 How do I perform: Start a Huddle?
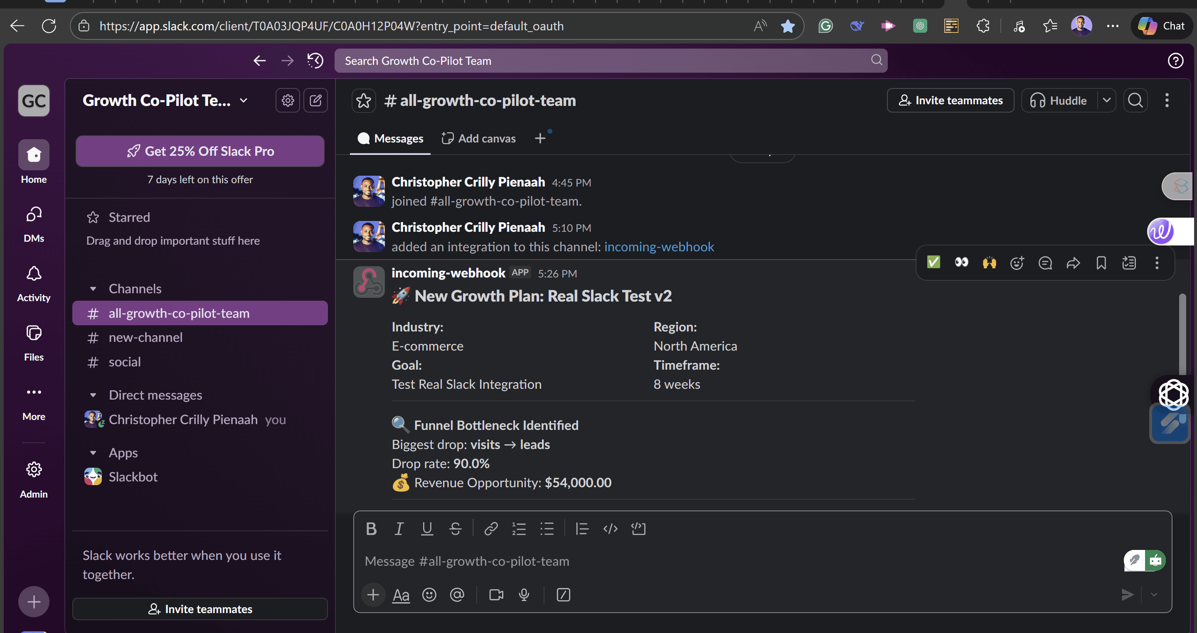coord(1059,101)
